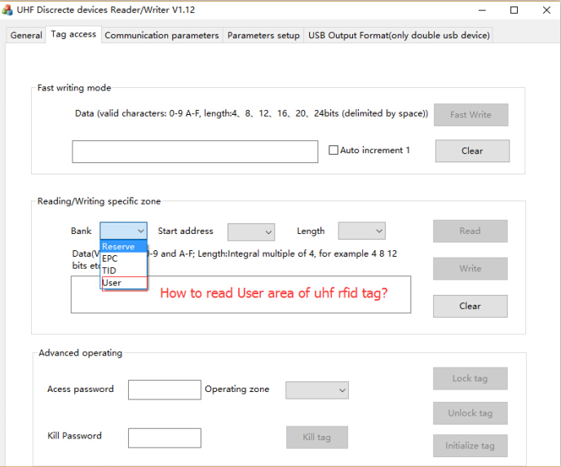561x467 pixels.
Task: Maximize the application window
Action: [x=514, y=10]
